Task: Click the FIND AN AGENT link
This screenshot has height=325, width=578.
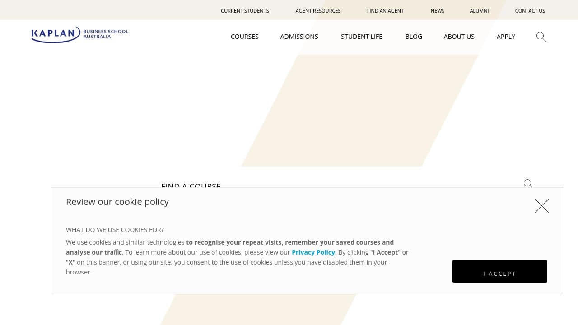Action: [385, 10]
